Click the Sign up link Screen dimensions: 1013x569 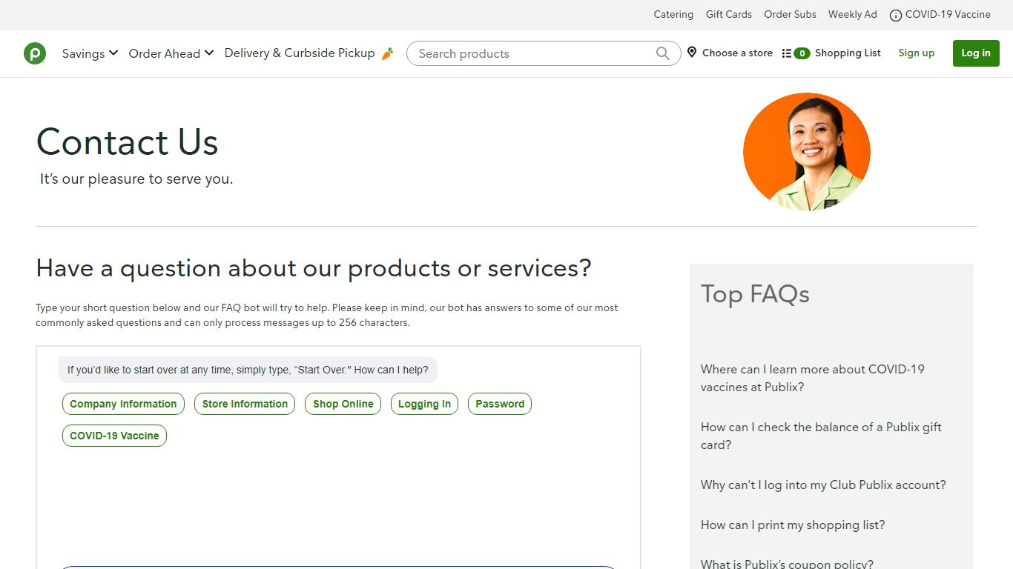917,53
